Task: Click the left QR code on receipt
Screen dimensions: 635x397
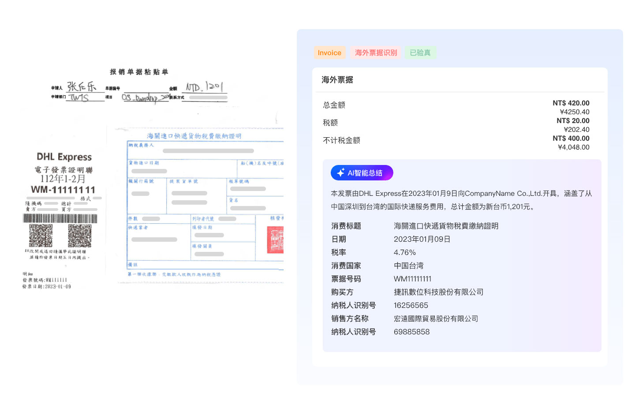Action: click(x=41, y=236)
